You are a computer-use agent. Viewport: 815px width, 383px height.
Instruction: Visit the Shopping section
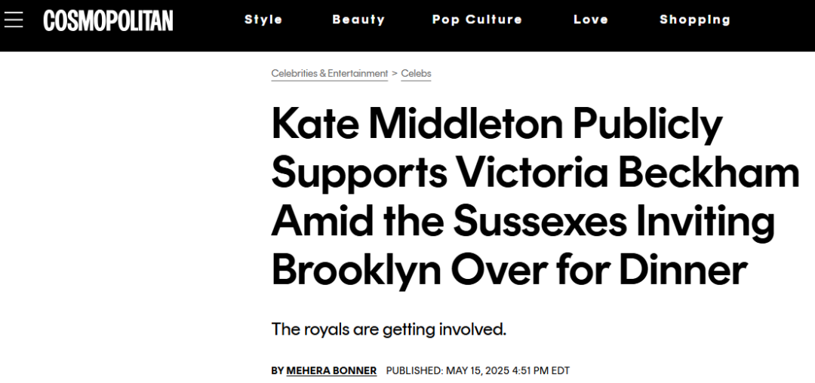(x=695, y=20)
